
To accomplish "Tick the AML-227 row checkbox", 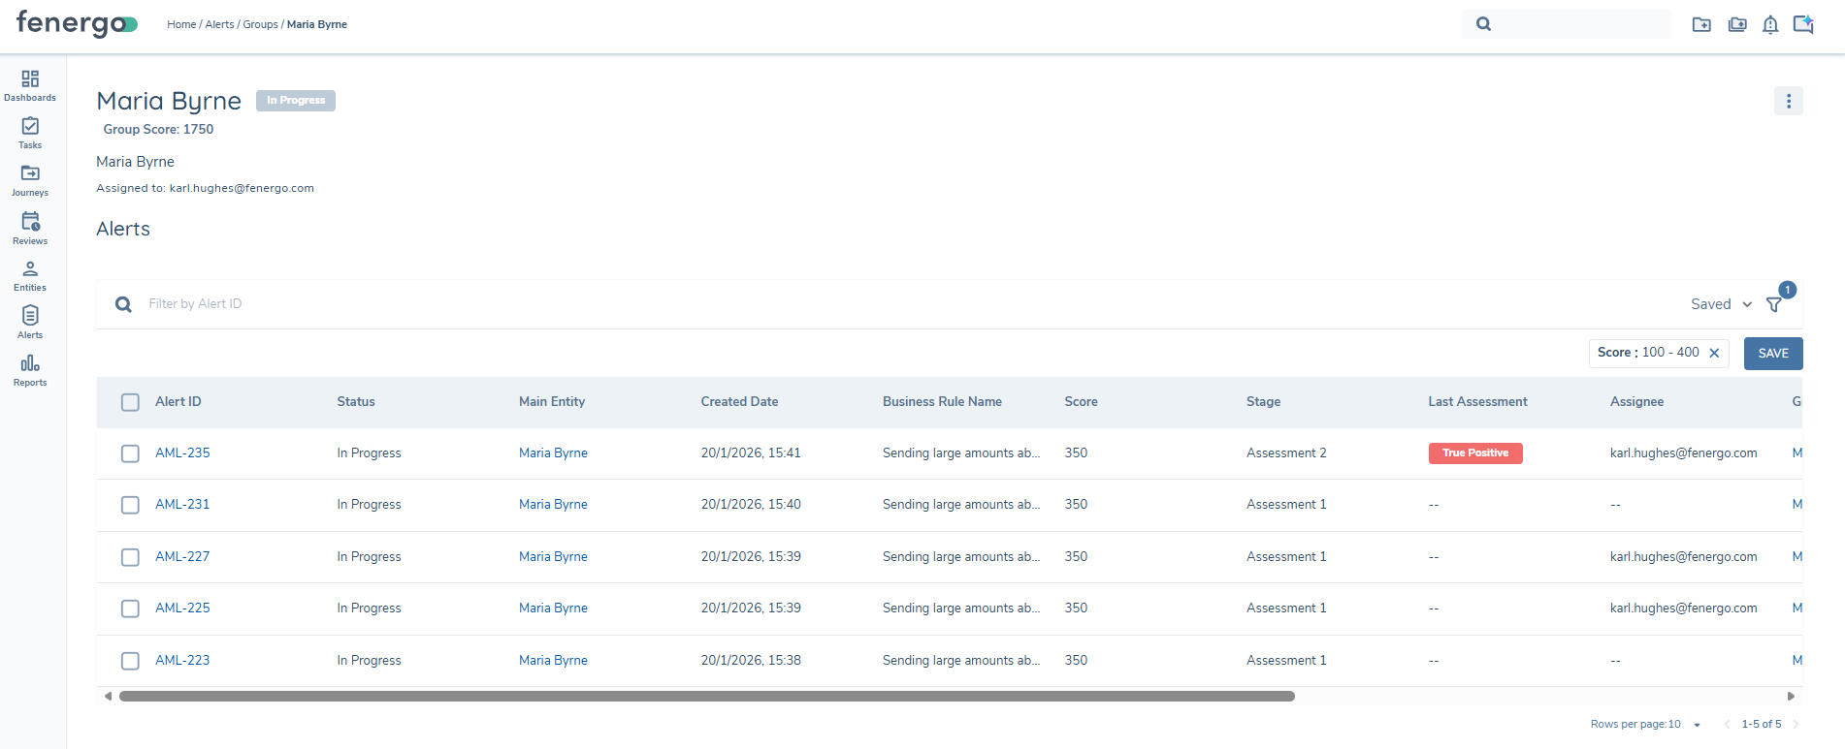I will (x=130, y=557).
